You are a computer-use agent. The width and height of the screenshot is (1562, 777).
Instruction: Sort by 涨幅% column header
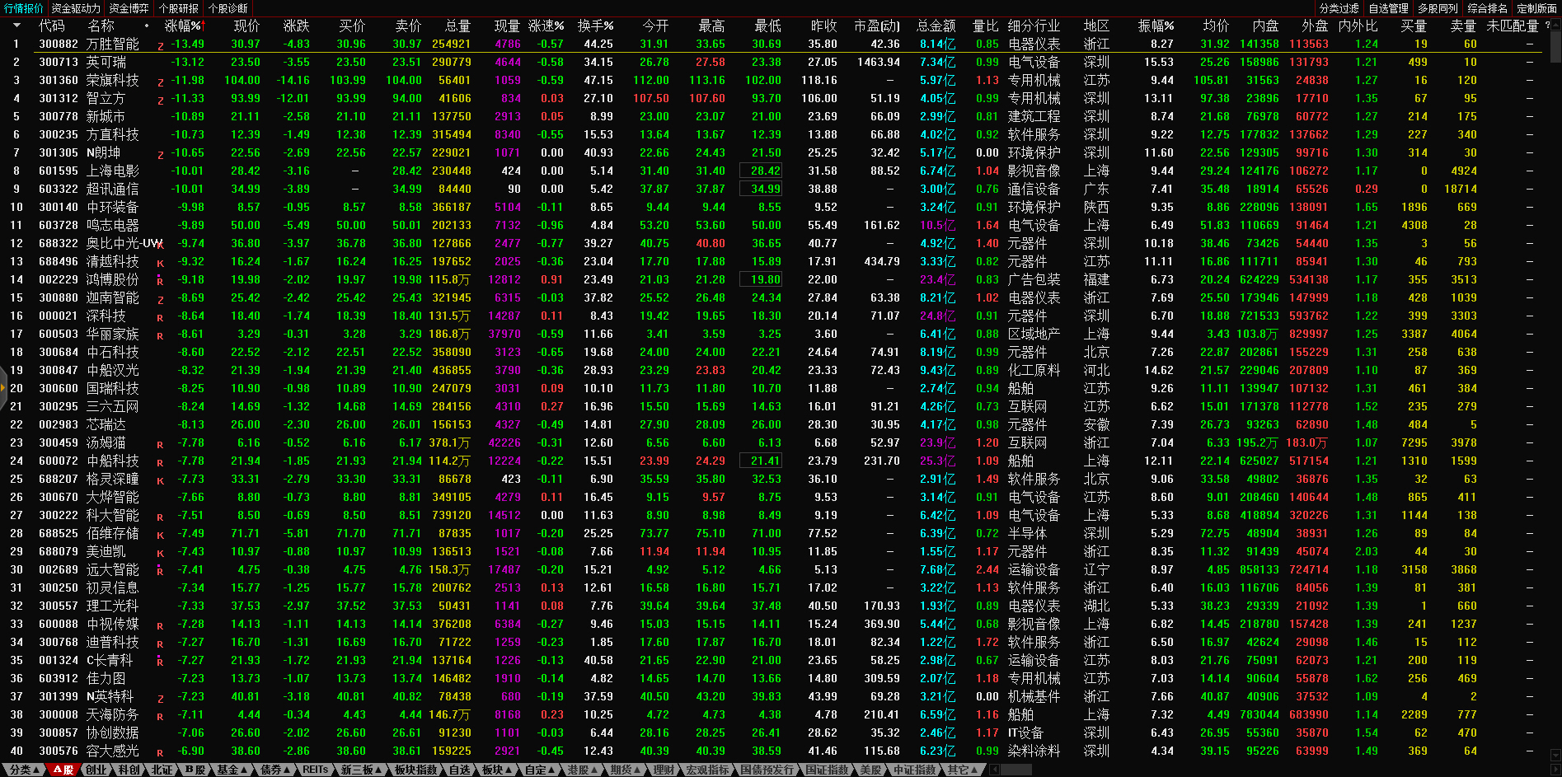point(182,26)
